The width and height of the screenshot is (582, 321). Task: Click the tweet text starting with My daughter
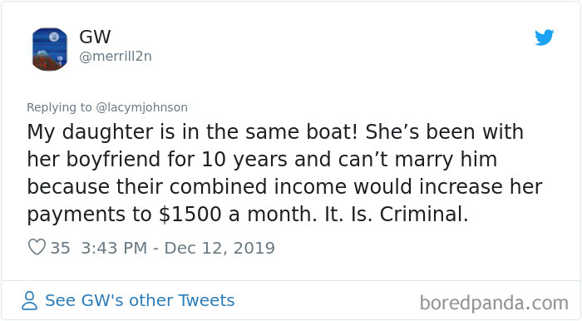point(284,173)
